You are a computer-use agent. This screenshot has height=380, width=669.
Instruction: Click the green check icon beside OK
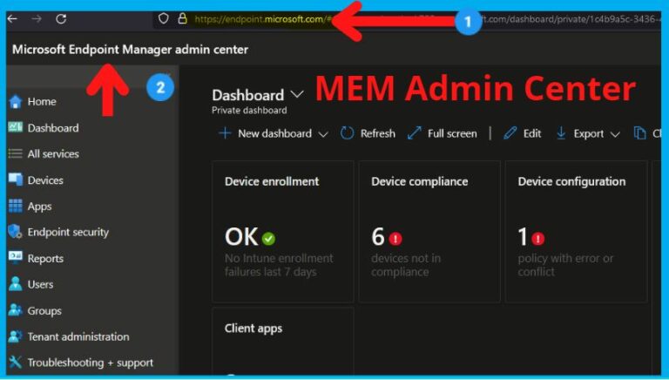pyautogui.click(x=268, y=239)
